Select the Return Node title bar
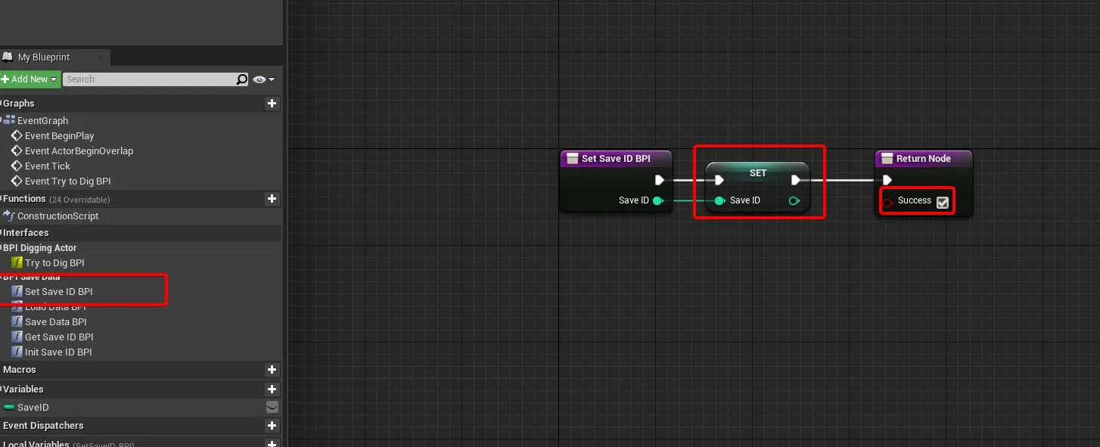Screen dimensions: 1100x447 coord(923,159)
